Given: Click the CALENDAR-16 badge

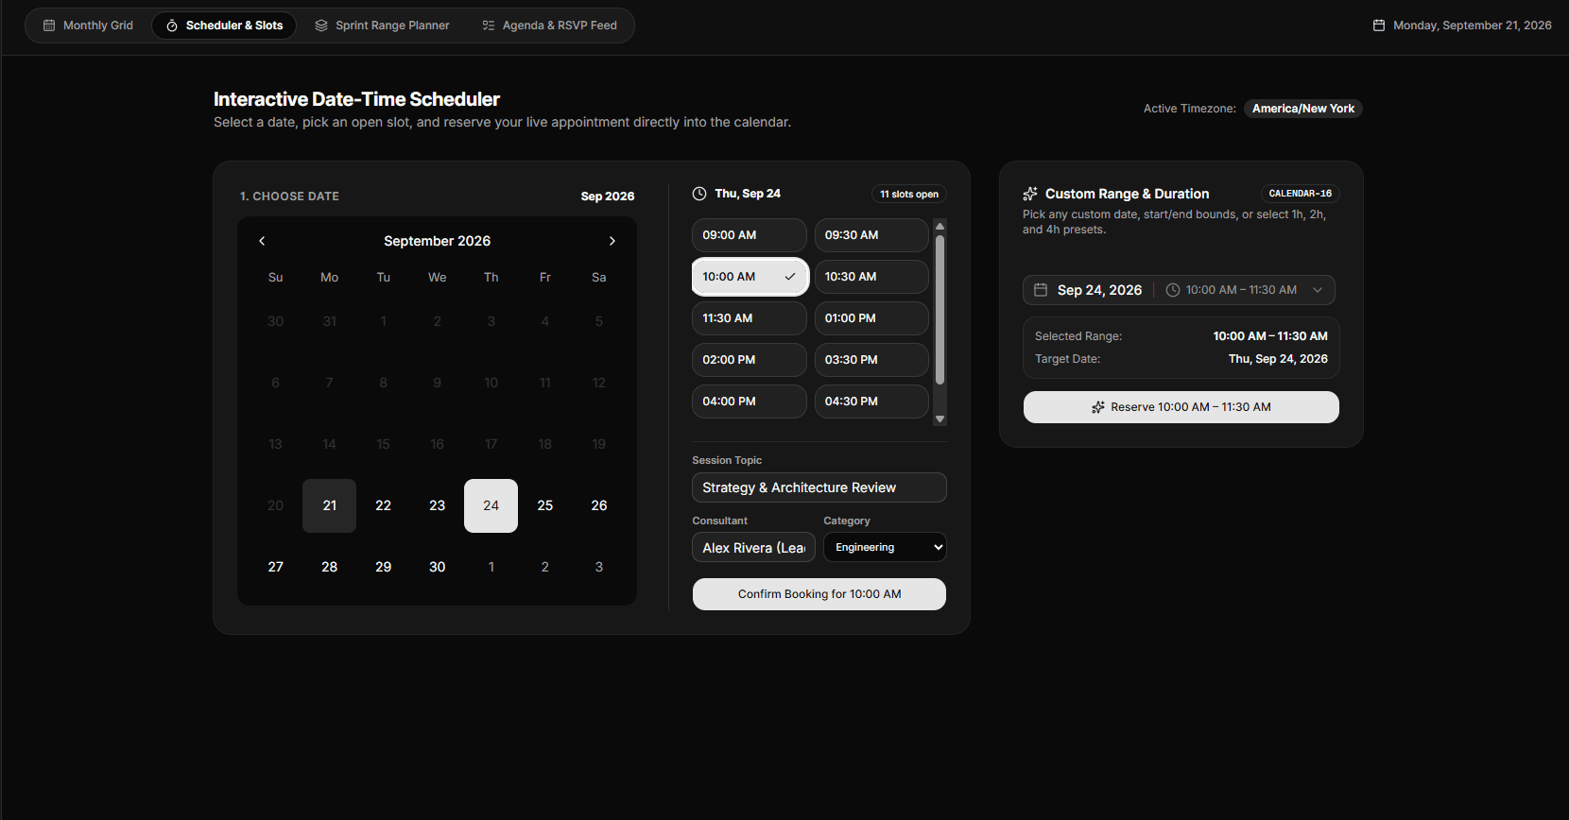Looking at the screenshot, I should 1301,194.
